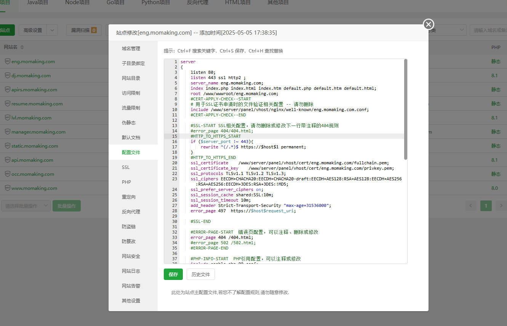Click WAF shield icon beside static.momaking.com
The height and width of the screenshot is (326, 507).
point(7,146)
